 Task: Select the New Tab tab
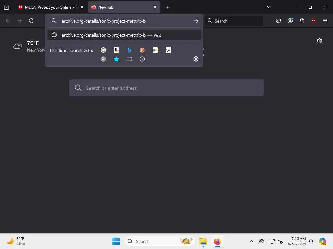tap(124, 7)
